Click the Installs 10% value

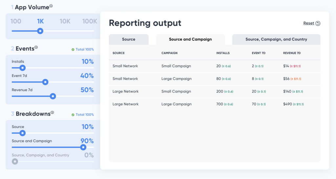[88, 62]
